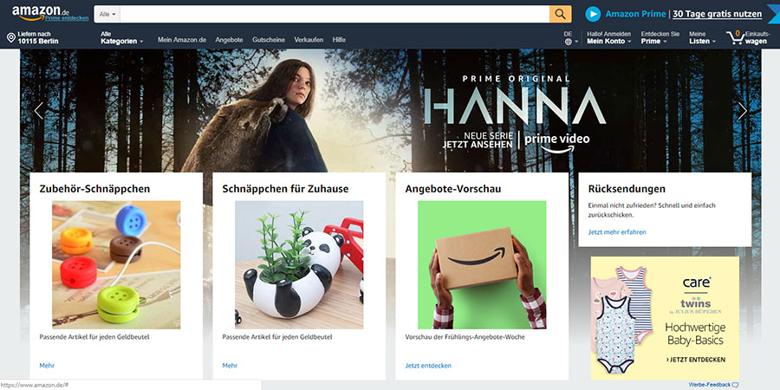Expand the Entdecken Sie Prime dropdown

660,38
